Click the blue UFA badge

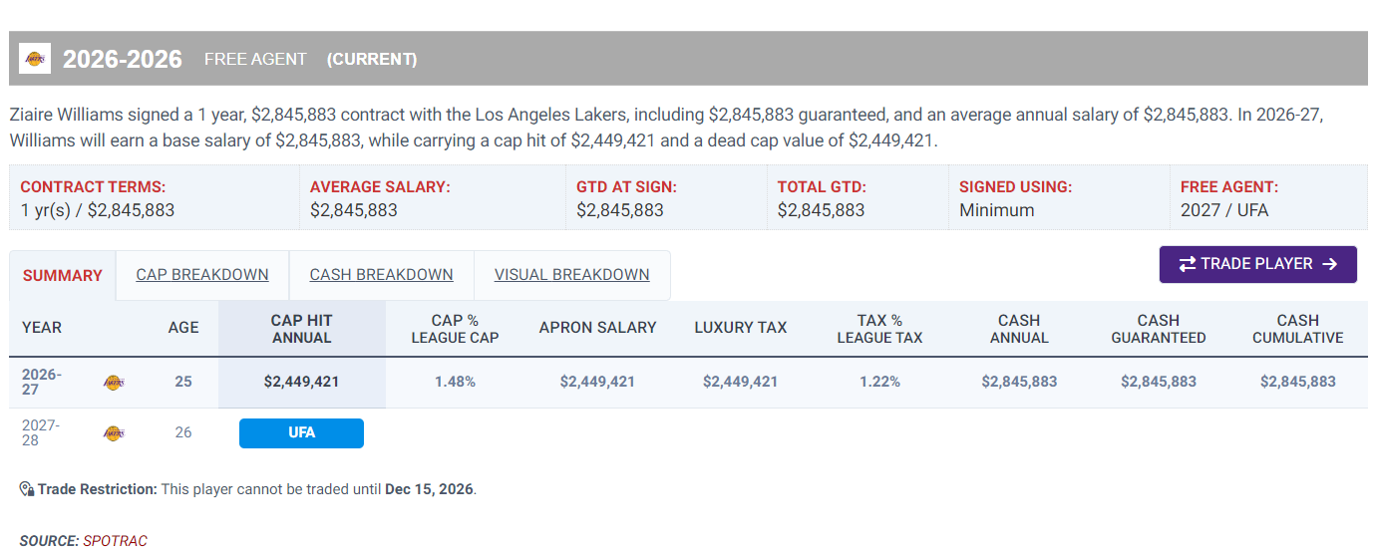point(301,433)
